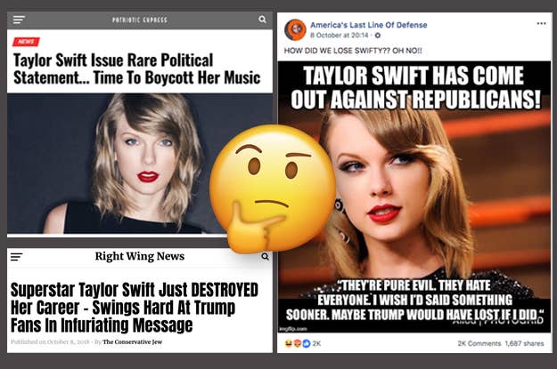
Task: Click the thumbs-up like reaction icon
Action: click(307, 343)
